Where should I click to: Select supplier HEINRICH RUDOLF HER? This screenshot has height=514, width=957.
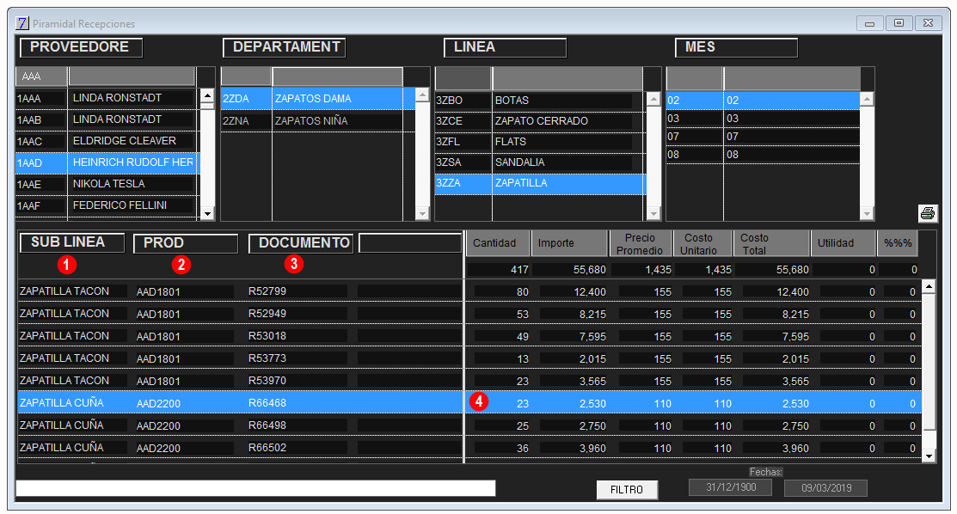pos(107,162)
